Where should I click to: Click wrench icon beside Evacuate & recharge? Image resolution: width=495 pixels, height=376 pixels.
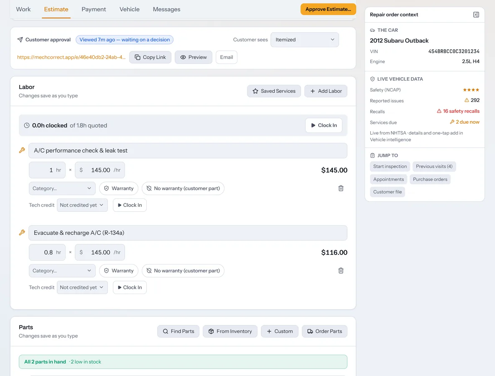[22, 233]
